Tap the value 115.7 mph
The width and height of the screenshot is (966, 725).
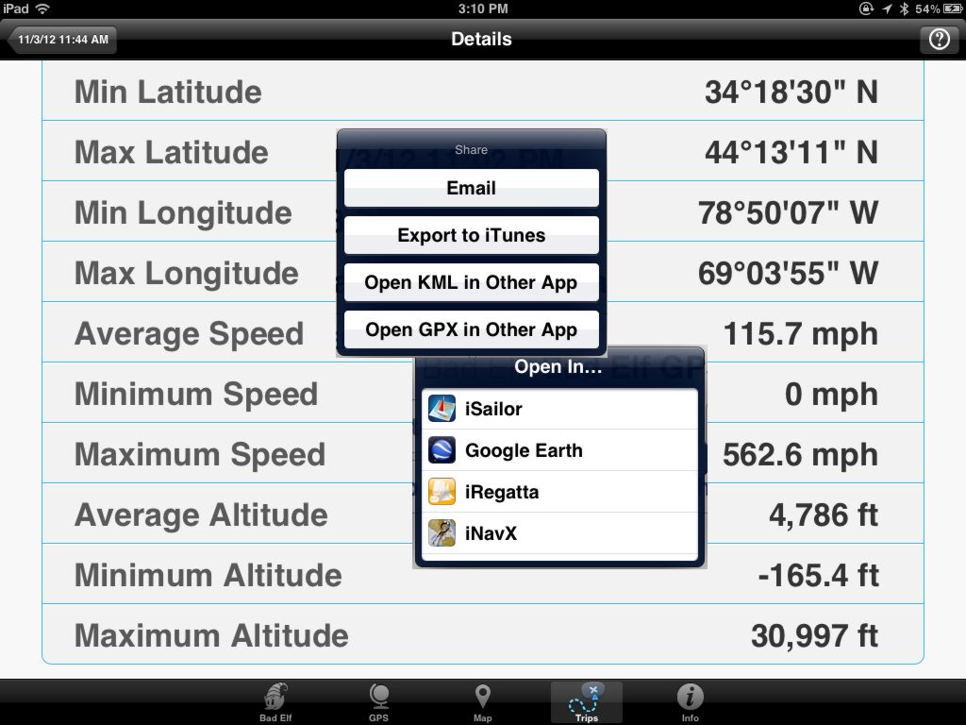(x=801, y=333)
